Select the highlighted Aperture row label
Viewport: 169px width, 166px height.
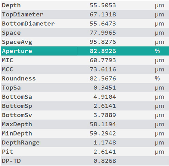pyautogui.click(x=17, y=51)
